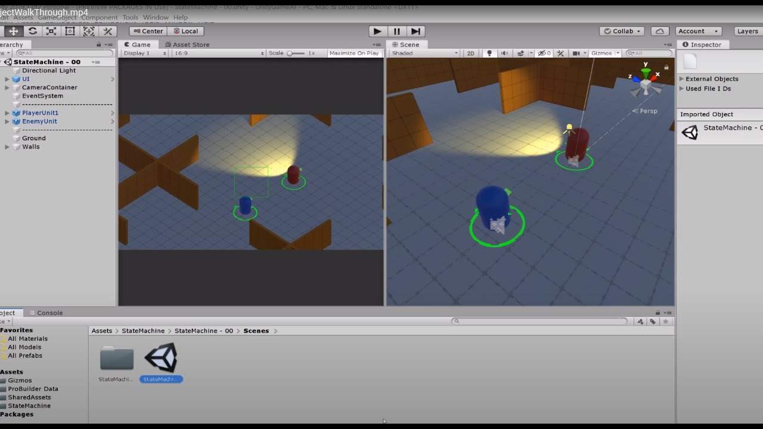The height and width of the screenshot is (429, 763).
Task: Toggle scene lighting lightbulb icon
Action: point(489,53)
